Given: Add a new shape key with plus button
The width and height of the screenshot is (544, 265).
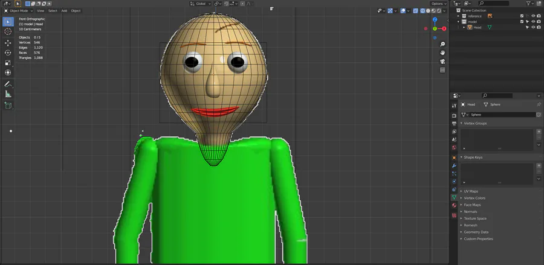Looking at the screenshot, I should [x=539, y=165].
